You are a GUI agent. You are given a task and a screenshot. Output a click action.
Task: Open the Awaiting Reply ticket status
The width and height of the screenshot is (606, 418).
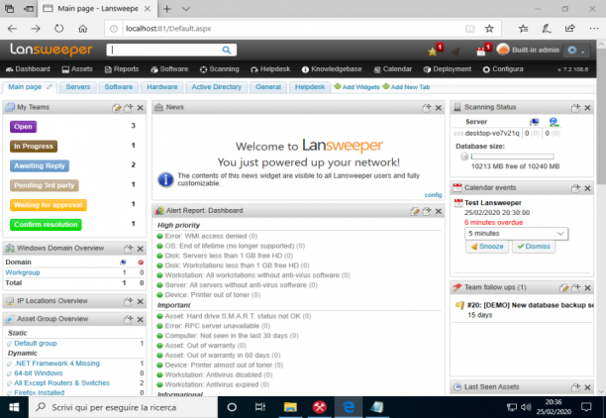click(40, 165)
